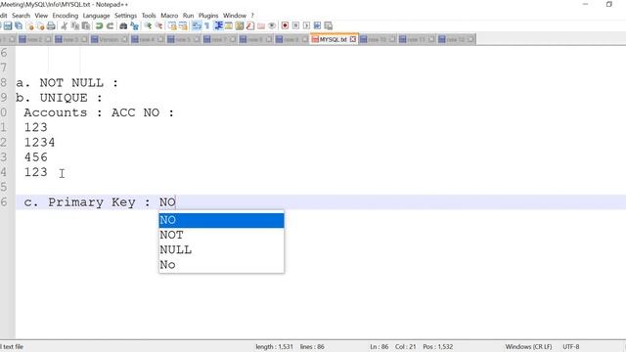Toggle the Word Wrap toolbar button
626x352 pixels.
coord(197,26)
